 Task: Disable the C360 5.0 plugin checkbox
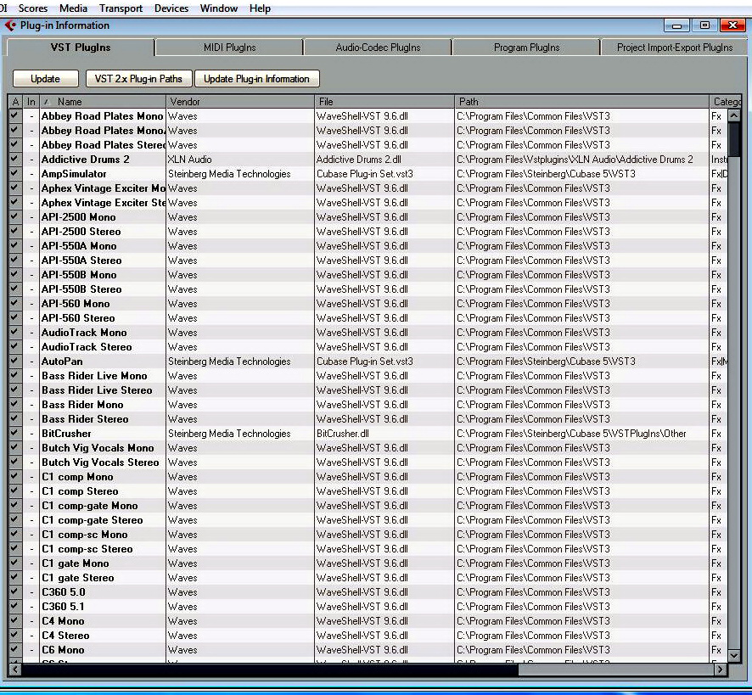14,592
